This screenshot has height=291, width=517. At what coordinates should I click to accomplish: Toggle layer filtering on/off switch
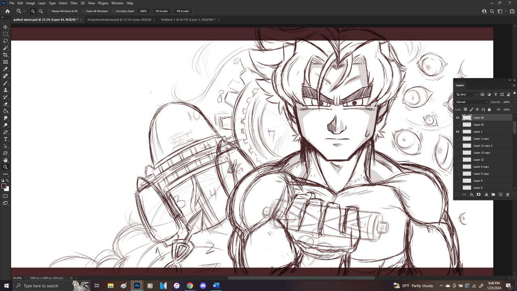coord(515,94)
